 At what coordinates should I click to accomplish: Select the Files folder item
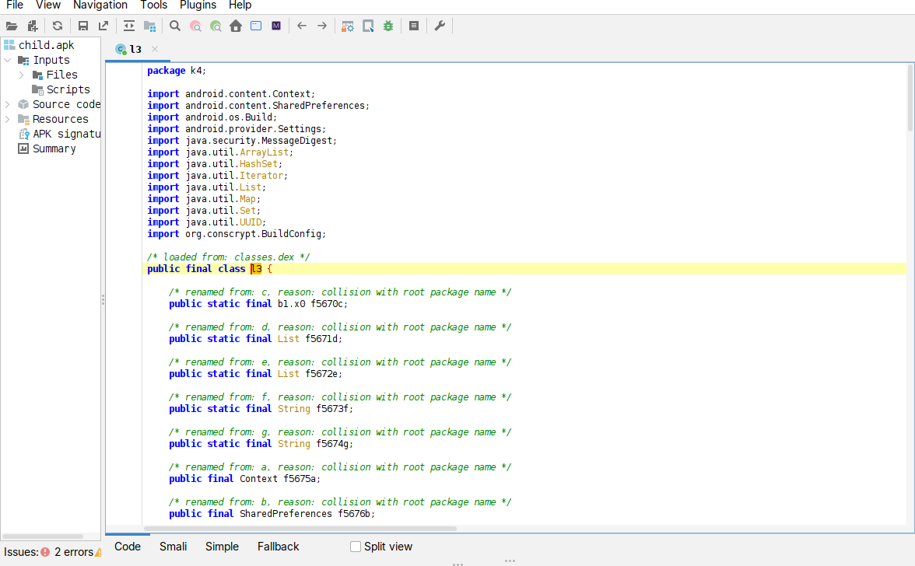pos(62,75)
